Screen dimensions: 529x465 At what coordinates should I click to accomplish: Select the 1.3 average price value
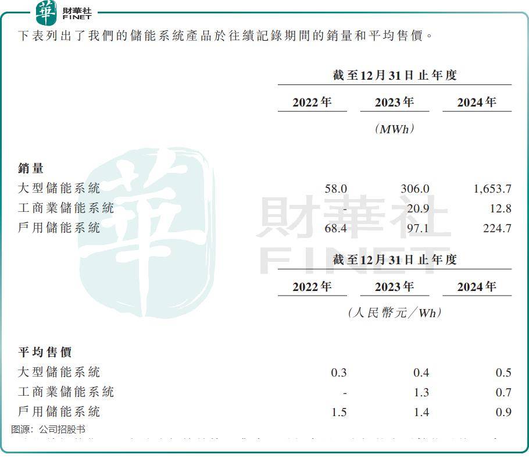point(421,392)
